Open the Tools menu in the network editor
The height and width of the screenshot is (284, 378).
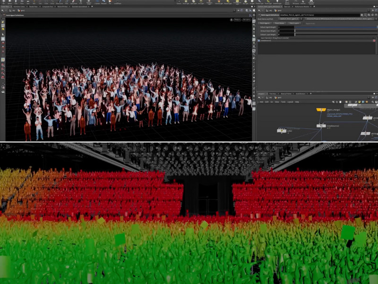coord(283,102)
